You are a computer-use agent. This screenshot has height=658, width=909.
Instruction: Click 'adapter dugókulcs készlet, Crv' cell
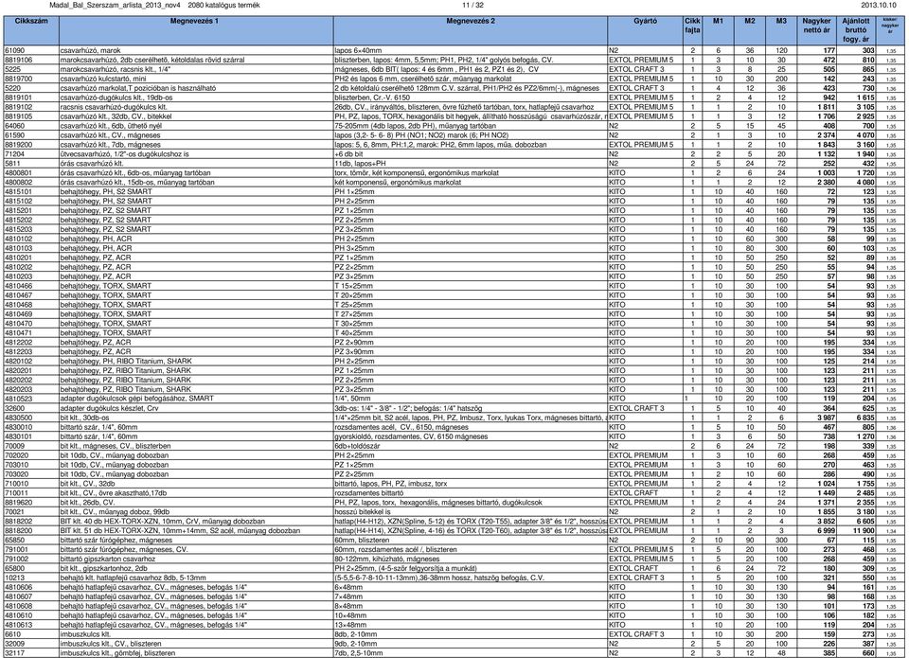[x=110, y=408]
